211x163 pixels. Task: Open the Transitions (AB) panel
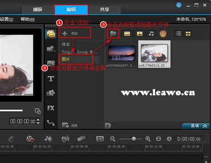51,63
